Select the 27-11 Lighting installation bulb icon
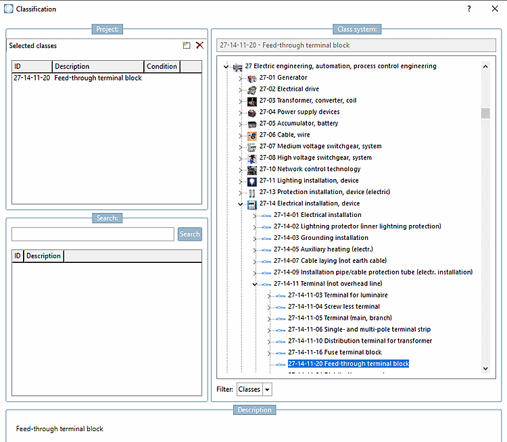The height and width of the screenshot is (442, 507). point(252,181)
